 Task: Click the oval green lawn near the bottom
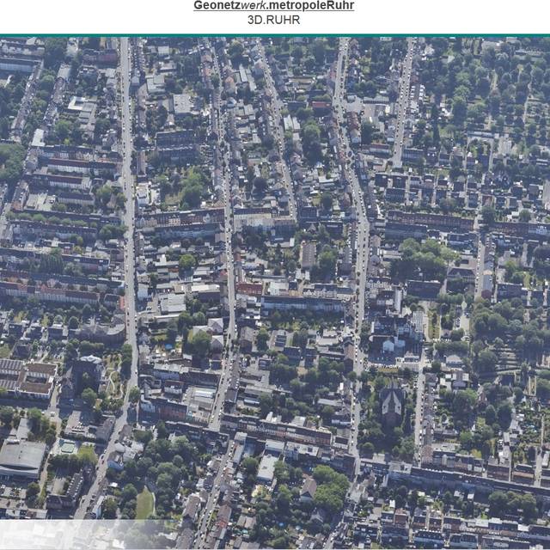click(x=145, y=504)
